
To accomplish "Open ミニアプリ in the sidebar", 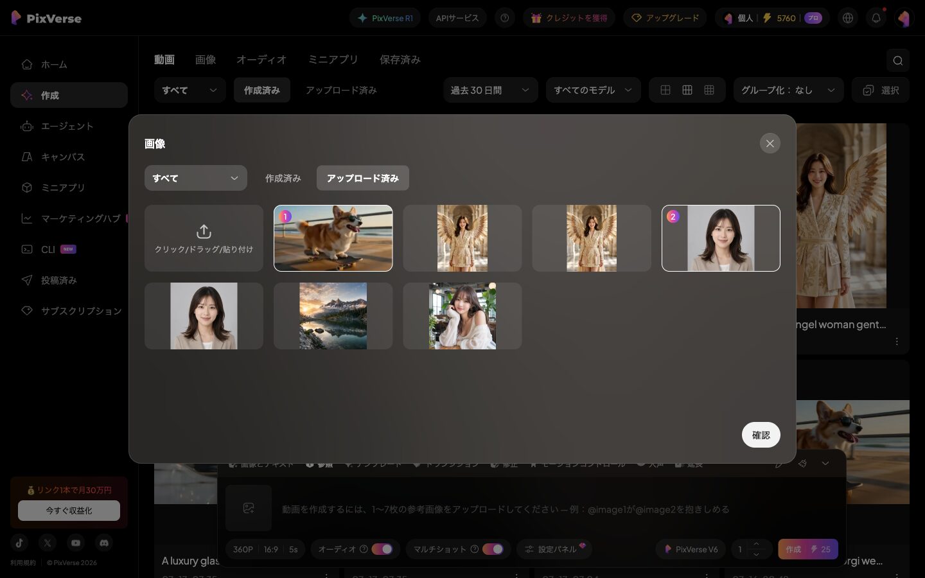I will point(69,188).
